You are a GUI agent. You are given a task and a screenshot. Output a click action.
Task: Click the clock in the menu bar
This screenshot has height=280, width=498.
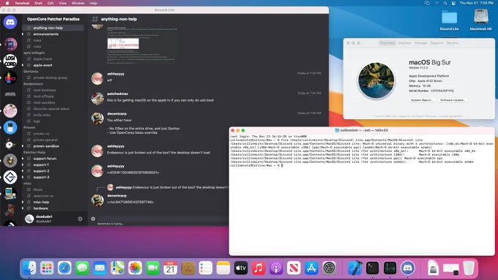[477, 3]
